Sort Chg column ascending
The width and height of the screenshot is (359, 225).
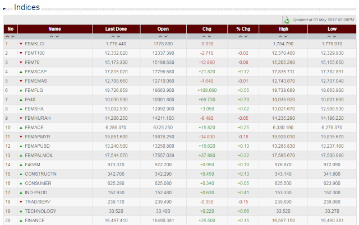(204, 36)
